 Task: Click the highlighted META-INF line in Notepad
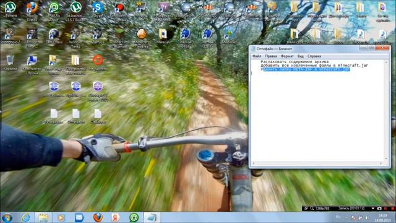tap(305, 69)
